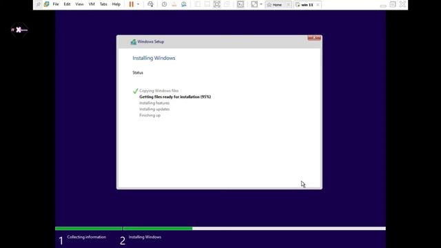Click the Windows Setup title icon
Viewport: 441px width, 248px height.
[x=133, y=42]
